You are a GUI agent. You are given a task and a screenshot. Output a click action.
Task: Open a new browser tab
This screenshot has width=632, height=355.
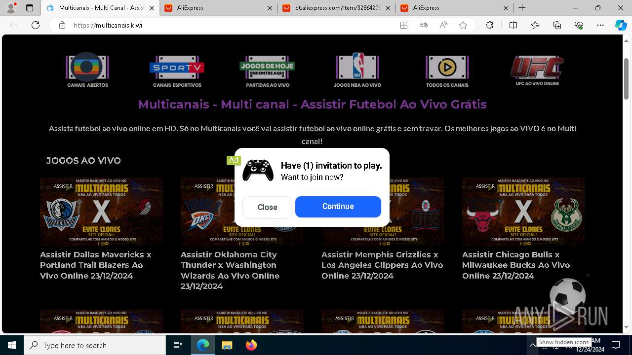[x=522, y=8]
